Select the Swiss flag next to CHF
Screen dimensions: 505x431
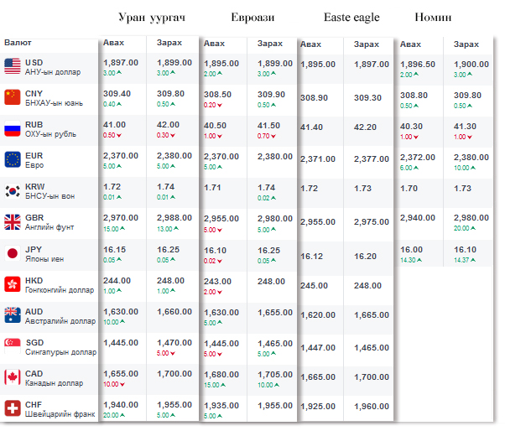tap(12, 408)
